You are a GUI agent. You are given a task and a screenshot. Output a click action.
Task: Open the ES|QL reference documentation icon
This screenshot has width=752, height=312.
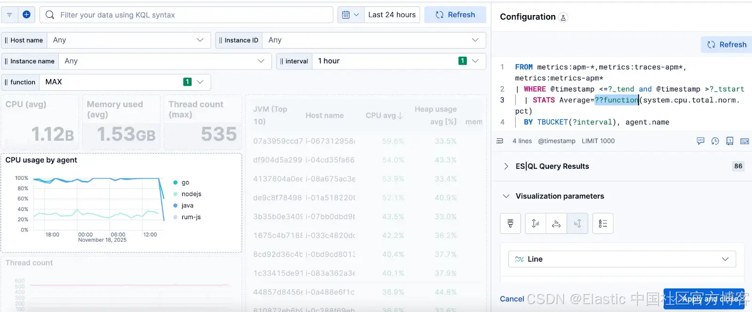(x=729, y=141)
